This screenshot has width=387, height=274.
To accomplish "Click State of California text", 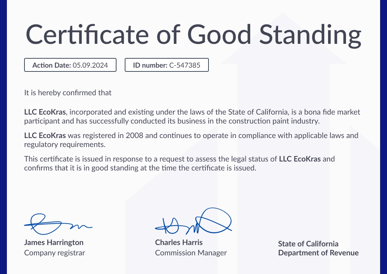I will click(308, 244).
